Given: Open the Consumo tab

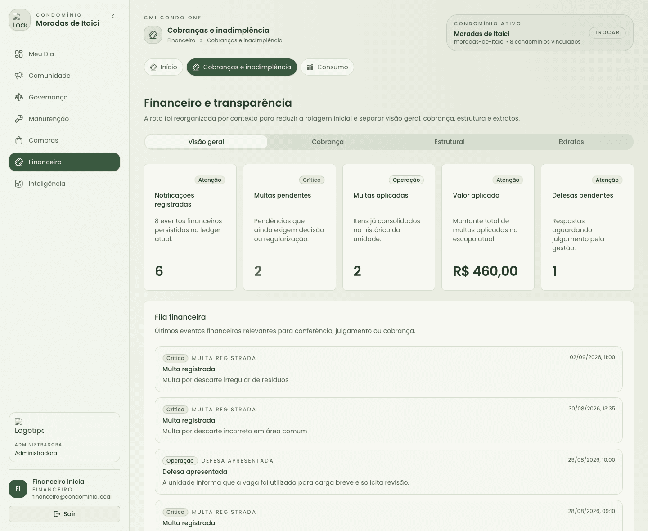Looking at the screenshot, I should [327, 67].
